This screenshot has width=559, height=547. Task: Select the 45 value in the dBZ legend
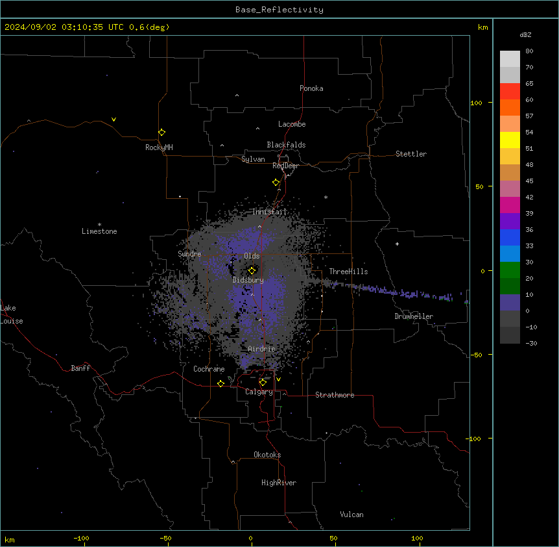tap(529, 181)
